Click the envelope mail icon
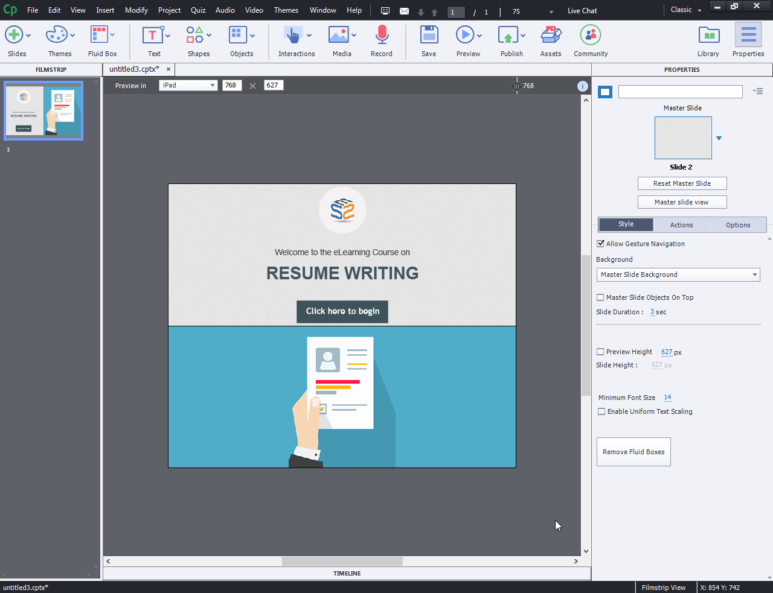The image size is (773, 593). click(404, 11)
